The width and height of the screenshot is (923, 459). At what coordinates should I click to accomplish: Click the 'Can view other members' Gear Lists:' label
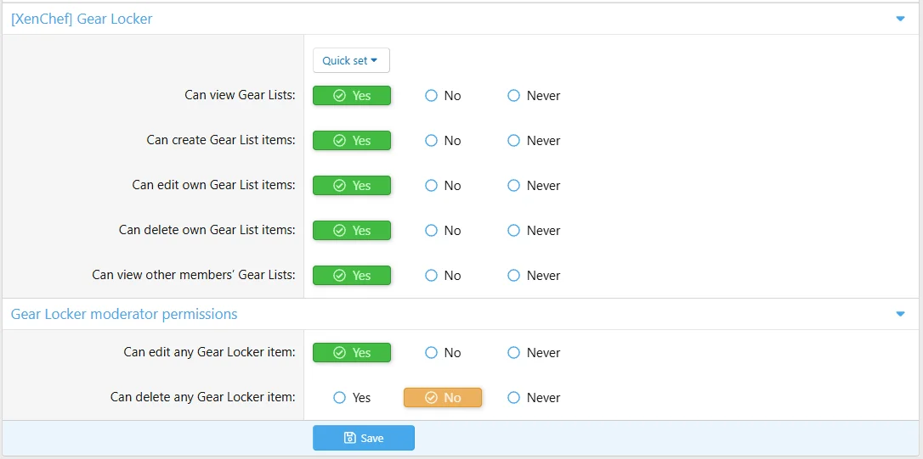[x=194, y=275]
